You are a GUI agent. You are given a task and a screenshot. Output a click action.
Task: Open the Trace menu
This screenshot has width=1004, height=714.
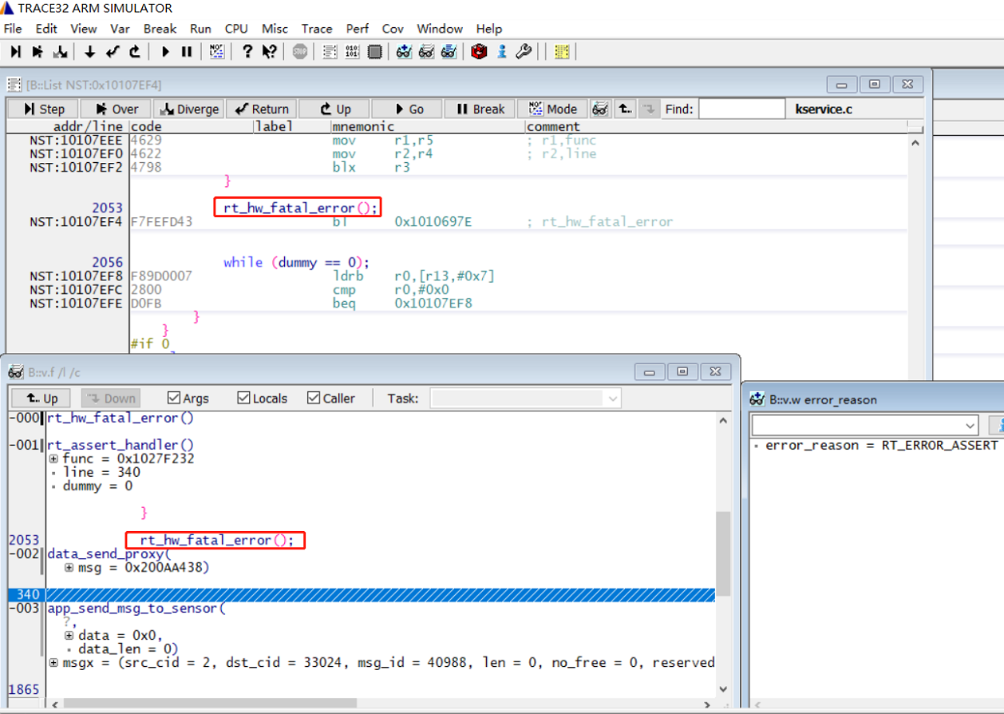pyautogui.click(x=317, y=29)
